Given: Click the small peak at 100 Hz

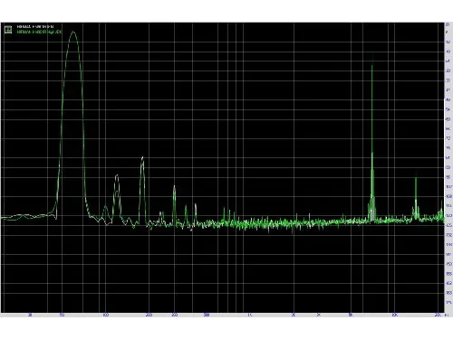Looking at the screenshot, I should pos(105,207).
